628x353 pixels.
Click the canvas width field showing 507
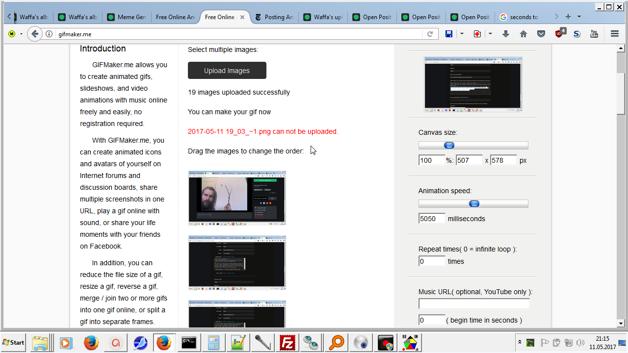[470, 160]
